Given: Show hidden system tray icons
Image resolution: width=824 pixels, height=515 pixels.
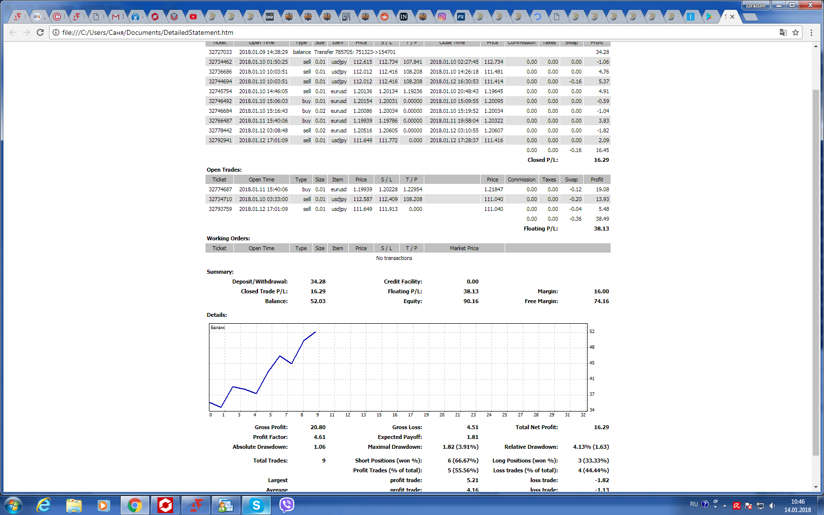Looking at the screenshot, I should [724, 505].
